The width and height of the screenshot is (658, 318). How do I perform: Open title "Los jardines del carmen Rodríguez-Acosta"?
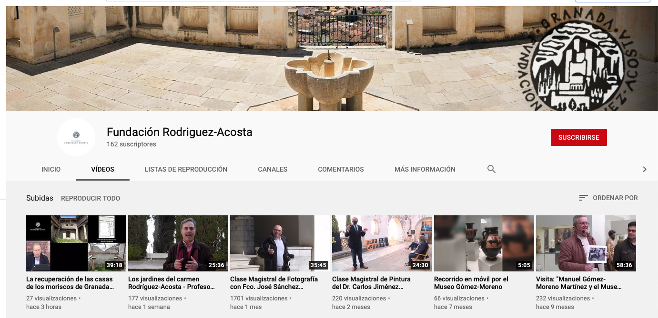tap(172, 283)
